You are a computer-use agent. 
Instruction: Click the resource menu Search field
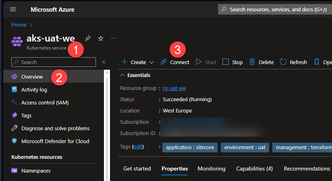[x=54, y=62]
